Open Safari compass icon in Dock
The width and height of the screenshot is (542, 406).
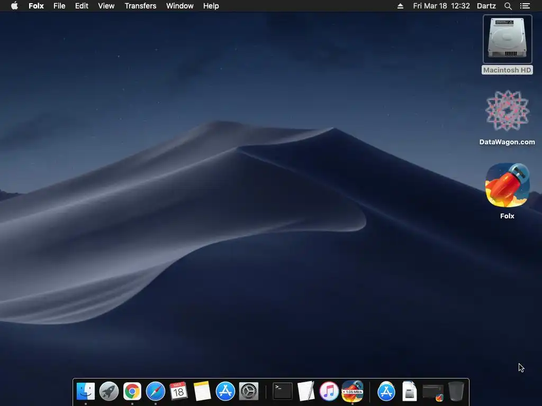(156, 391)
